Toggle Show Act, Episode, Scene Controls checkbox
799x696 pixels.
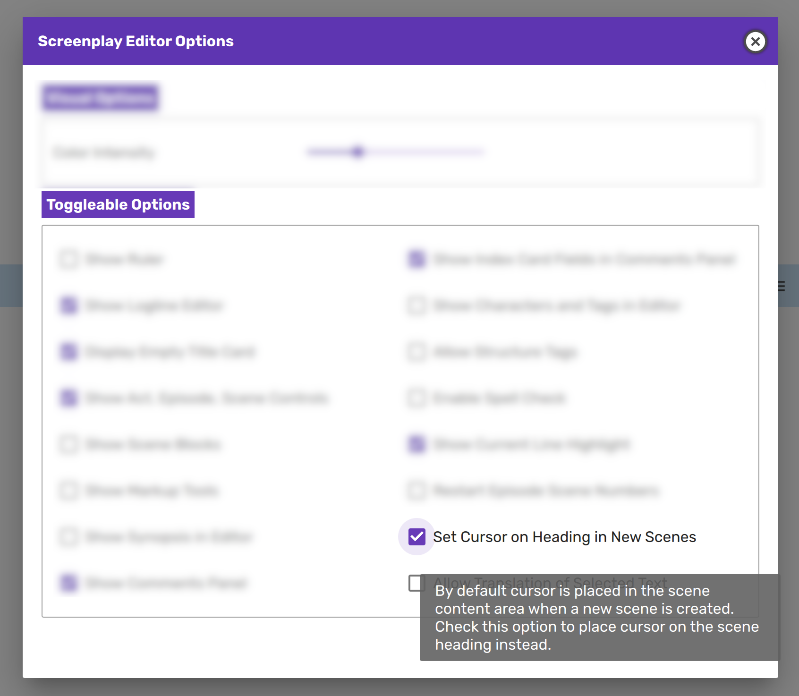(x=69, y=398)
